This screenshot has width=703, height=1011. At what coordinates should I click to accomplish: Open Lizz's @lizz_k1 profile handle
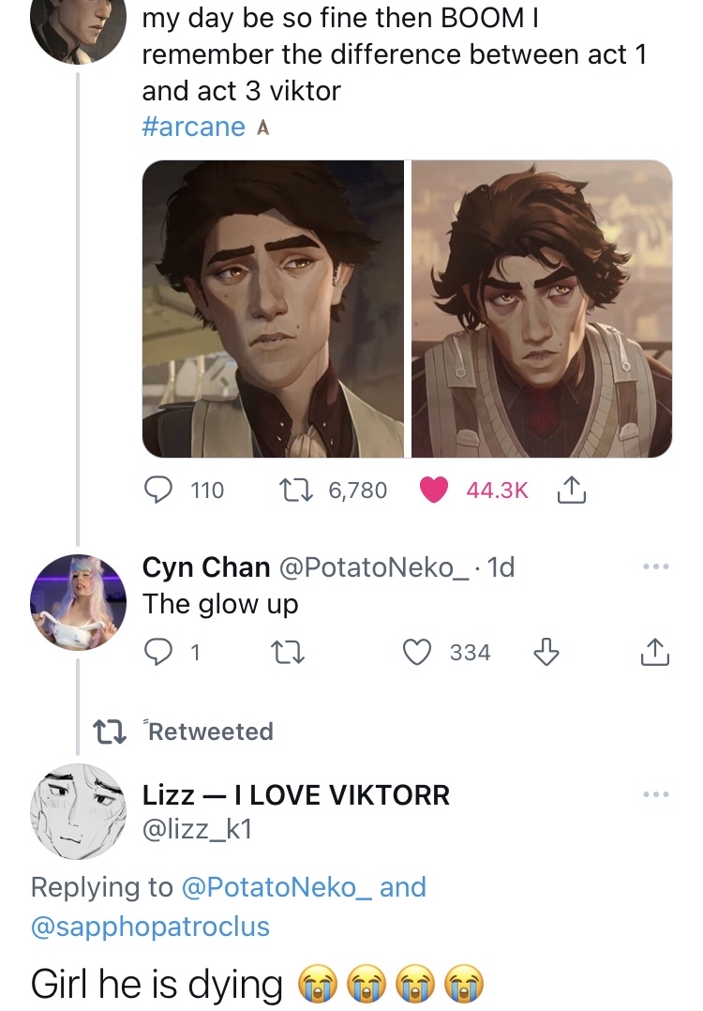(x=198, y=828)
